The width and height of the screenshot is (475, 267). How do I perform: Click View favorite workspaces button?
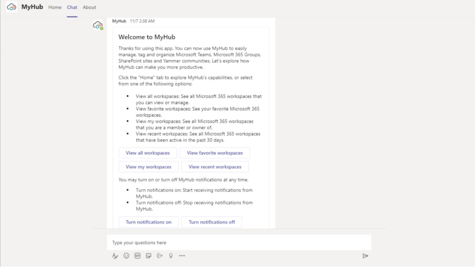coord(215,153)
